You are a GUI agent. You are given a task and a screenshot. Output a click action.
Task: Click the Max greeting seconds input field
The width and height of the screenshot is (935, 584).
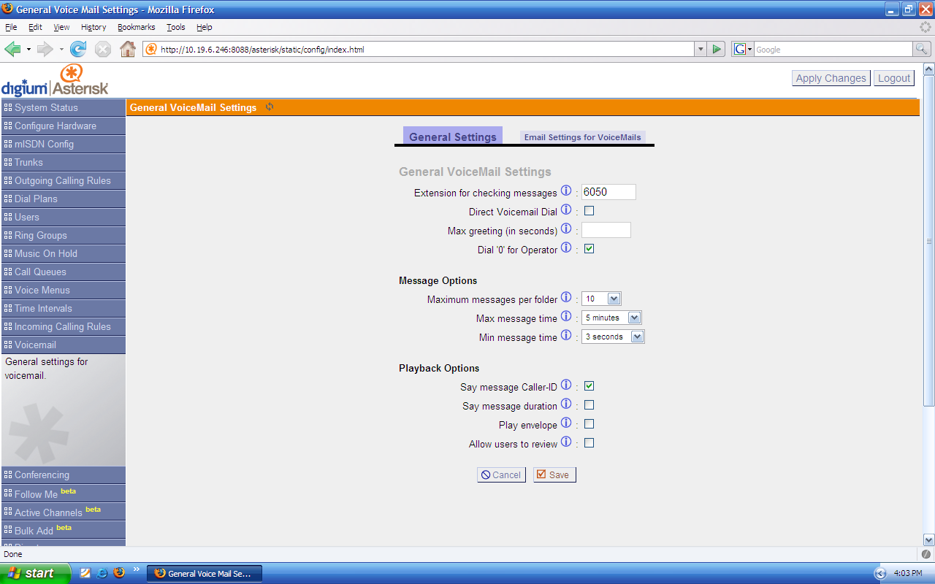tap(606, 230)
